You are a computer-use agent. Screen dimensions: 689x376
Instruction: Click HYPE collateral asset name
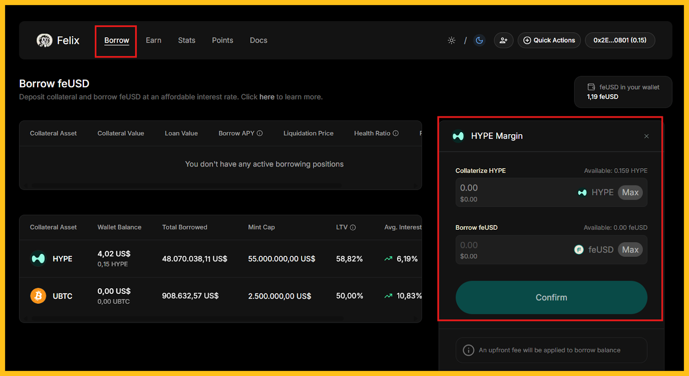point(62,259)
